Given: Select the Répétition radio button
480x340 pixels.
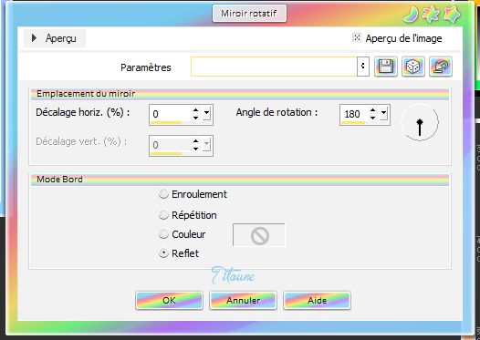Looking at the screenshot, I should 163,215.
